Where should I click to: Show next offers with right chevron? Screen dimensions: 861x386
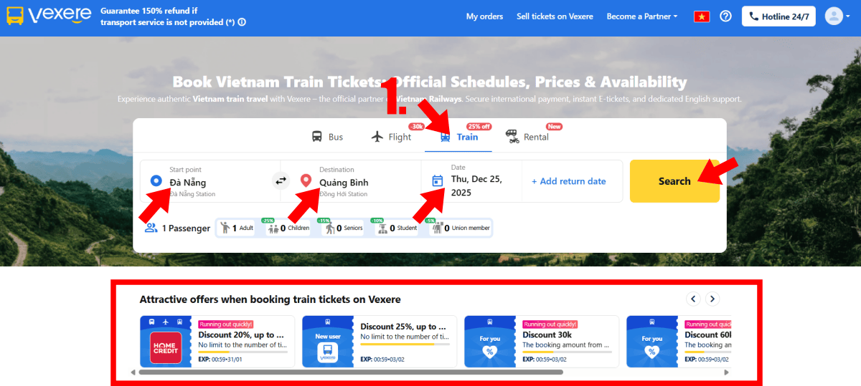[712, 299]
